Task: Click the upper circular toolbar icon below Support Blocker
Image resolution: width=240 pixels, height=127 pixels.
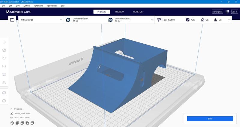Action: click(x=4, y=93)
